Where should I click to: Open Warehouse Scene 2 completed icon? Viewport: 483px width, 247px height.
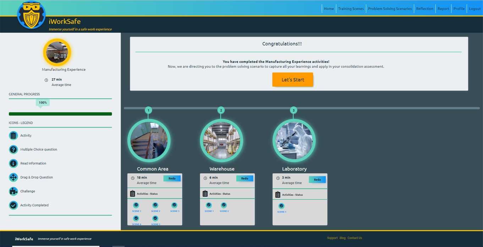tap(224, 205)
